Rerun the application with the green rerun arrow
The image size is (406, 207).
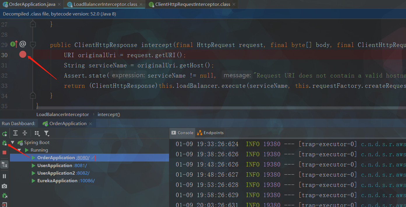(4, 134)
